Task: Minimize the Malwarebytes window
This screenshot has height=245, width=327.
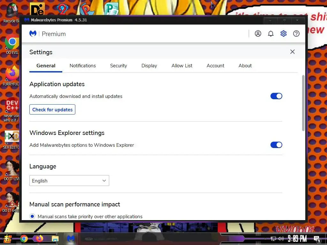Action: (x=270, y=20)
